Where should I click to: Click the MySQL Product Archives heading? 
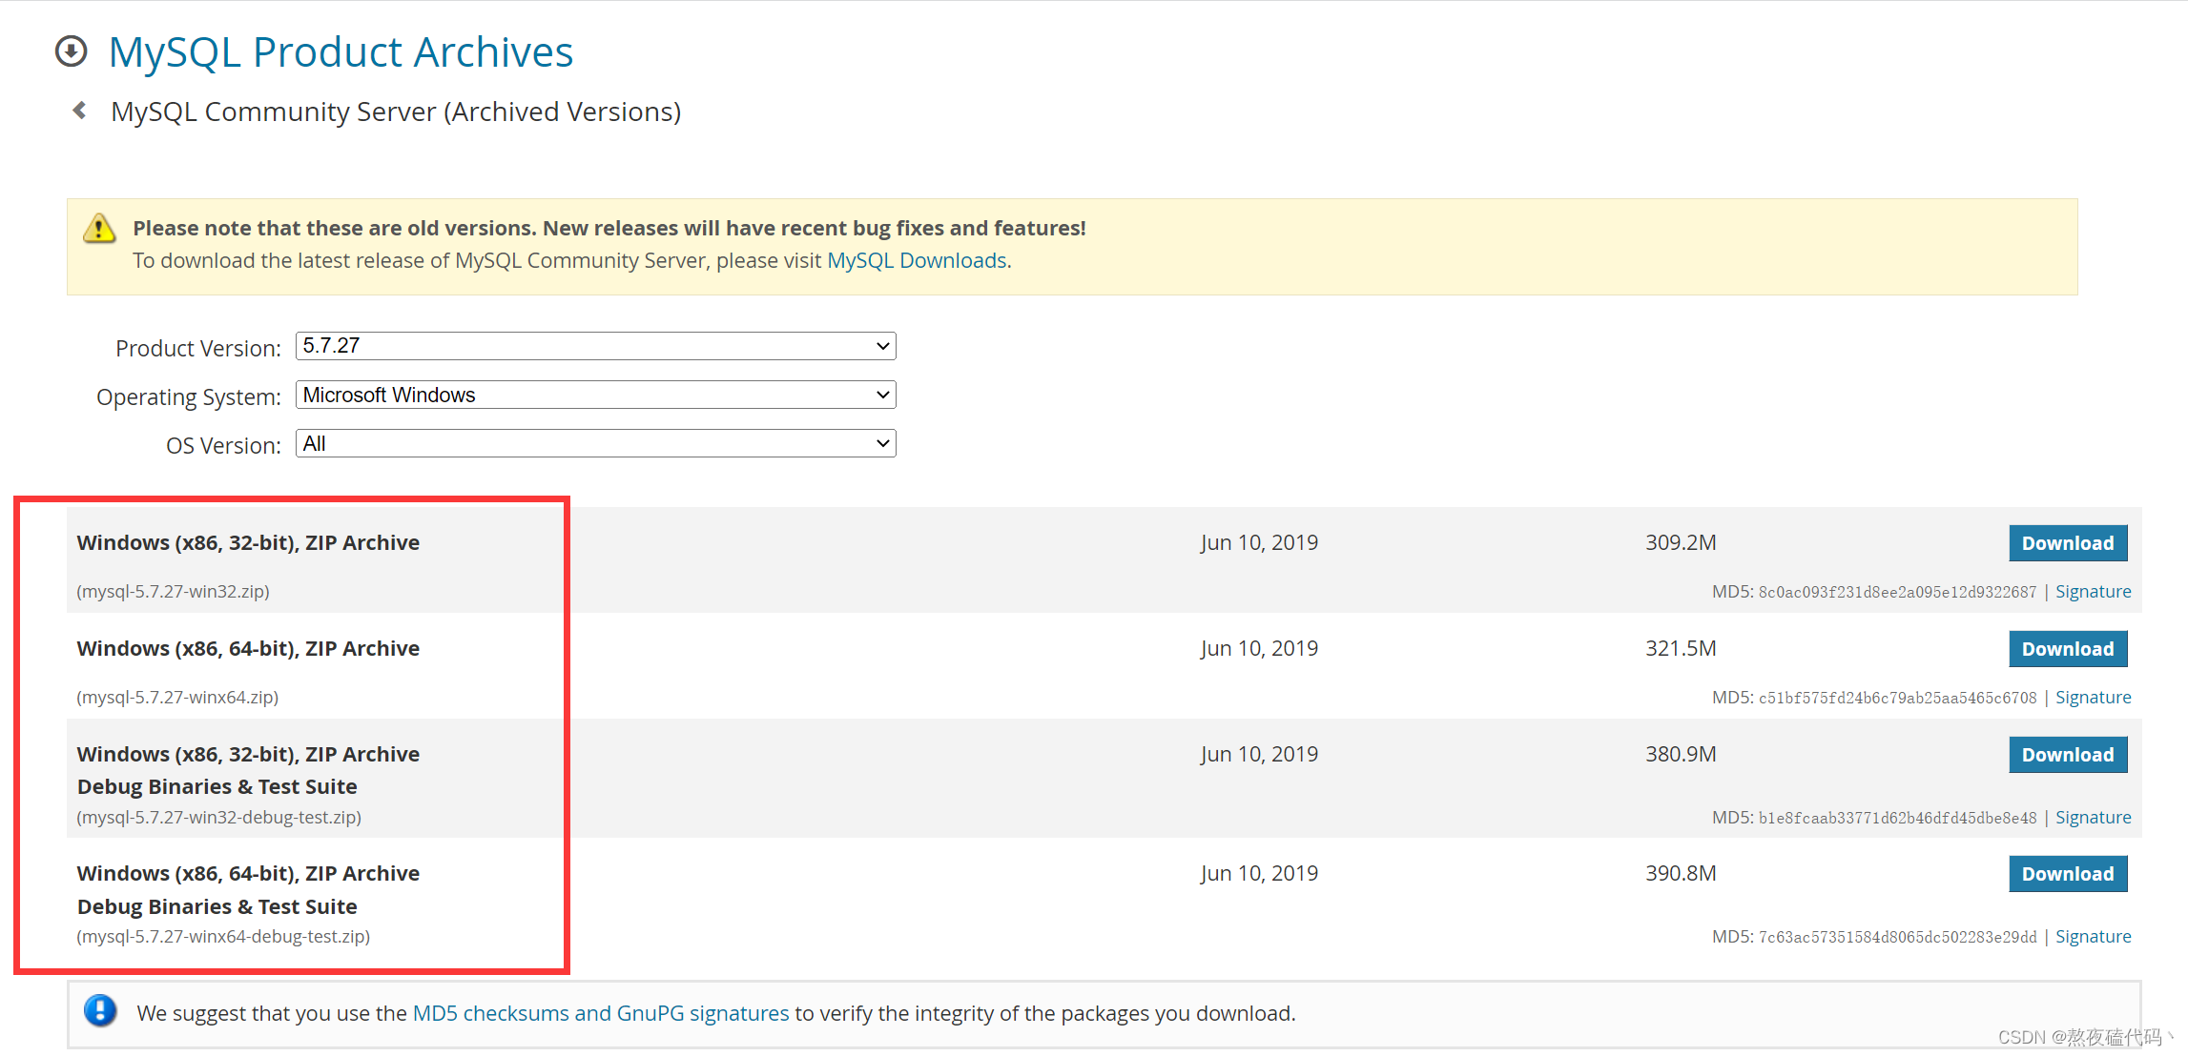click(x=341, y=51)
